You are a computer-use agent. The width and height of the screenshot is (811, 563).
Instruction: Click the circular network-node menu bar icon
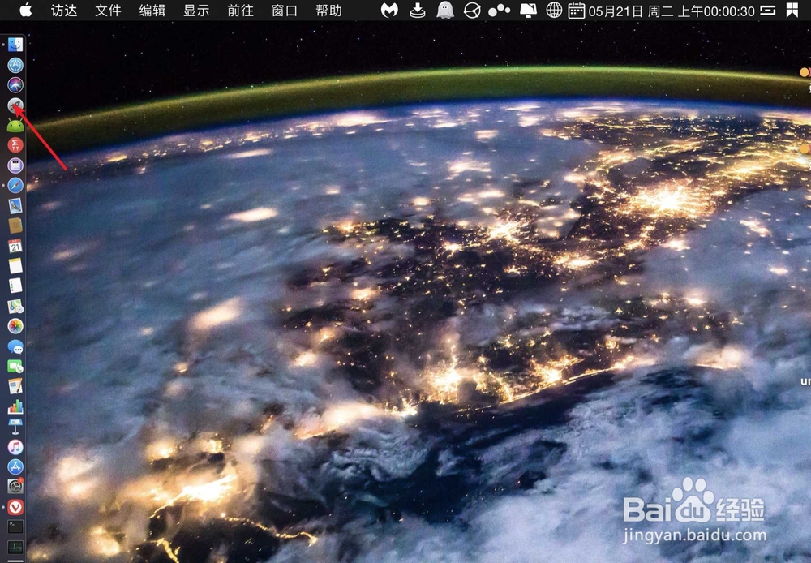pyautogui.click(x=472, y=11)
